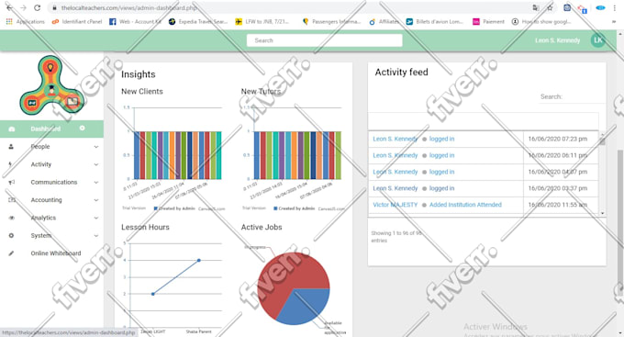Open the Applications grid bookmark
Screen dimensions: 624x337
26,21
